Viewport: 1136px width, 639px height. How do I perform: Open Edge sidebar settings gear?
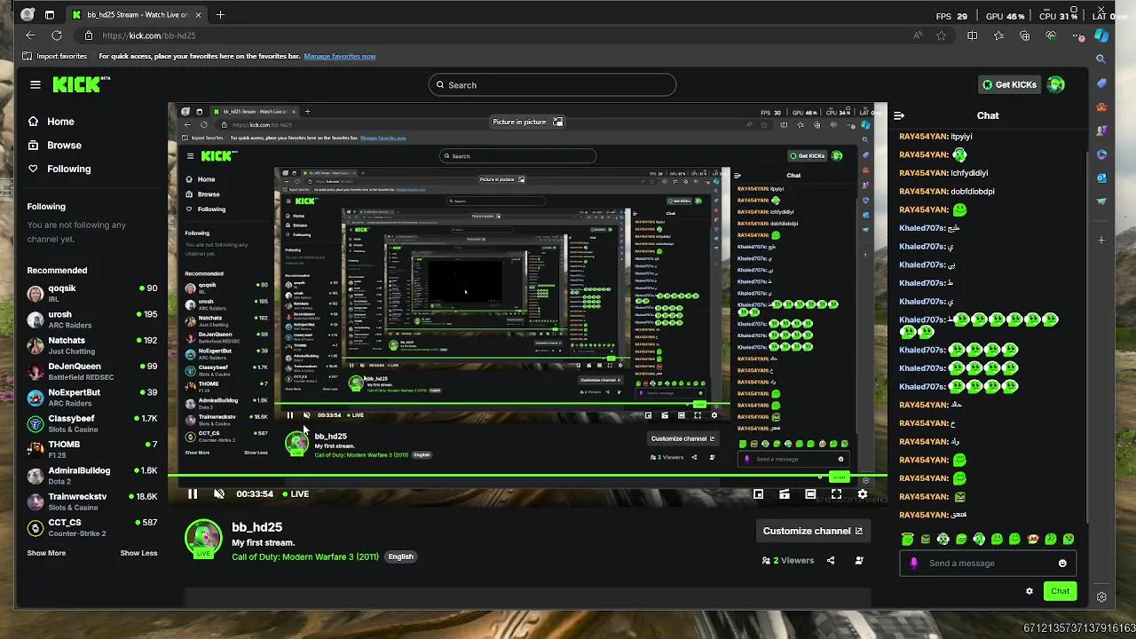click(x=1101, y=597)
